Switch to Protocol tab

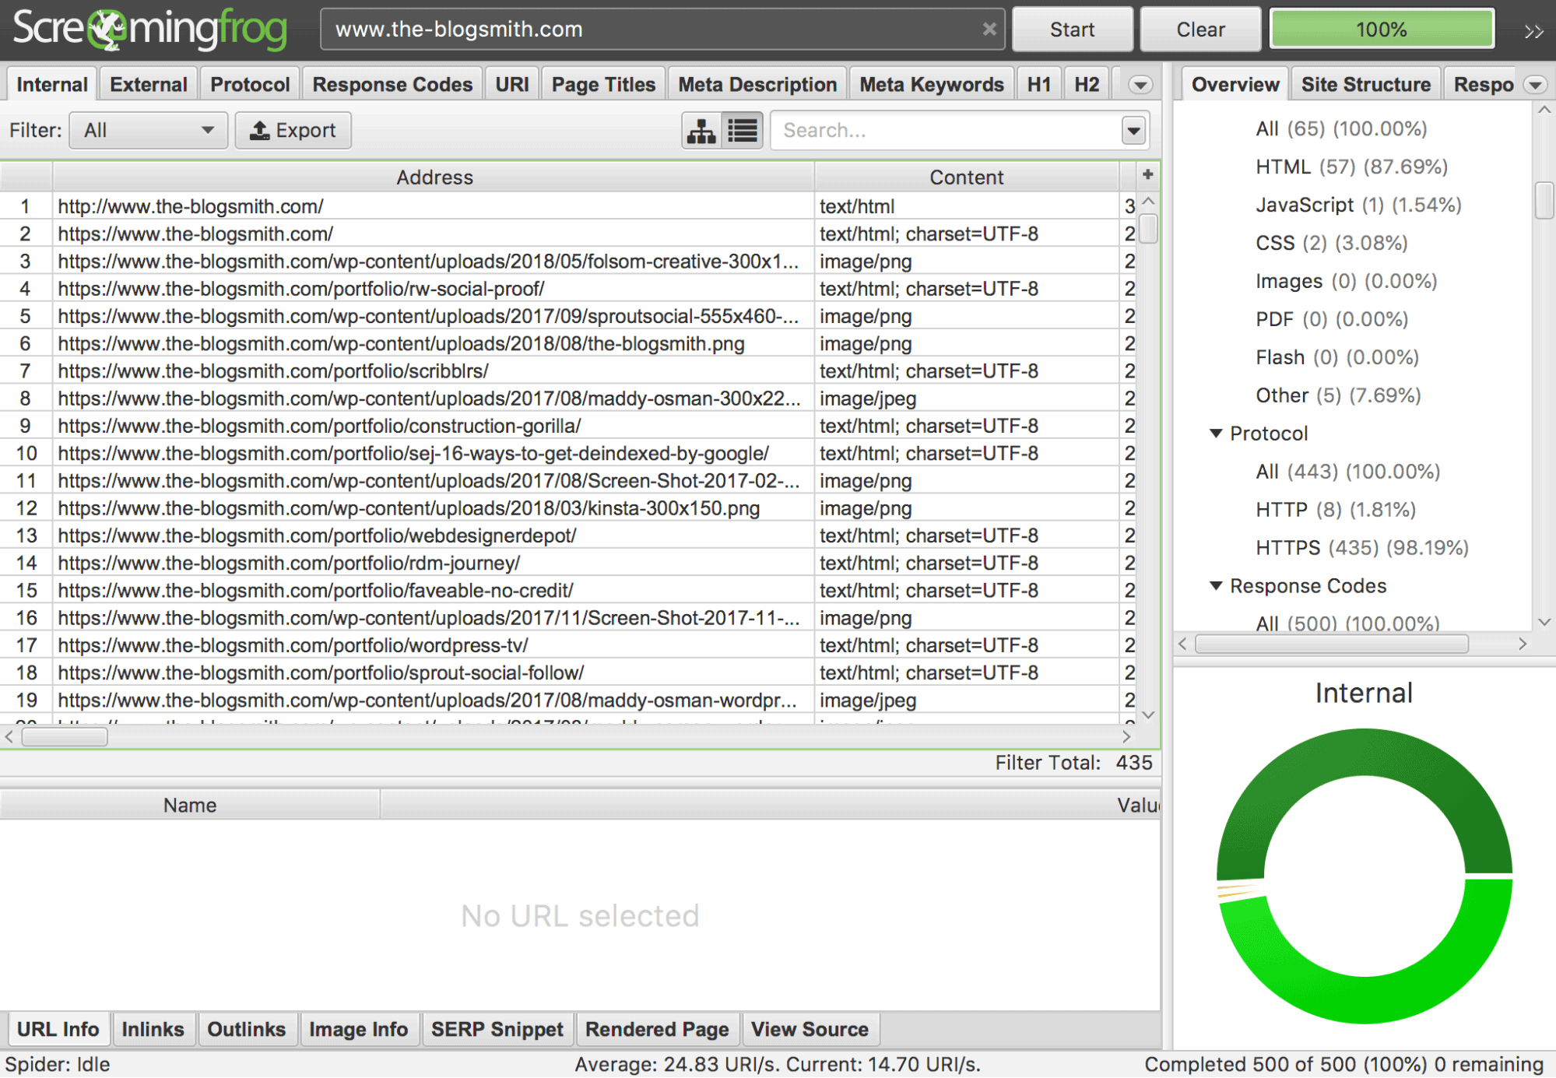click(250, 85)
